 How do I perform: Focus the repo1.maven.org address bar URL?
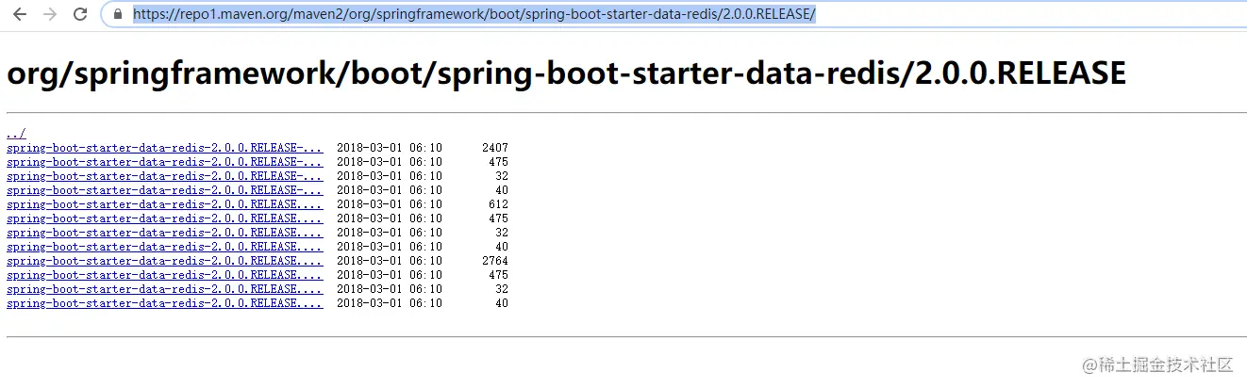point(474,14)
